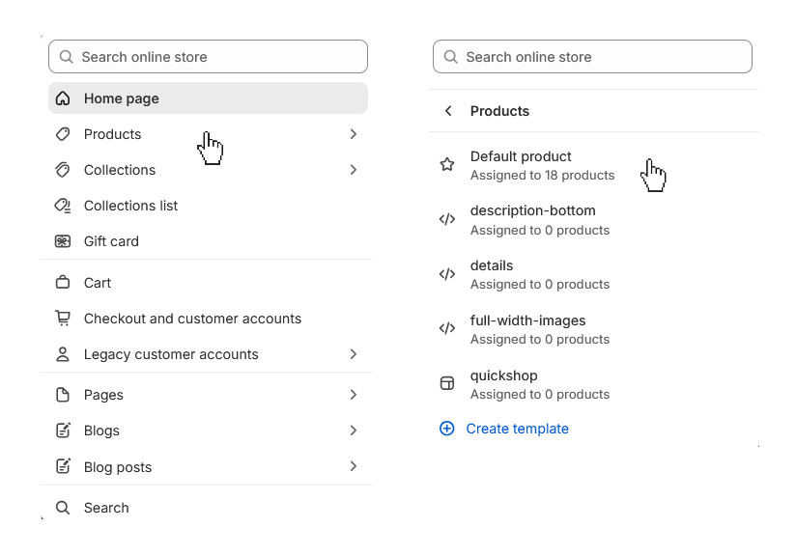Click the search magnifier in left search box
This screenshot has height=556, width=796.
[x=66, y=56]
